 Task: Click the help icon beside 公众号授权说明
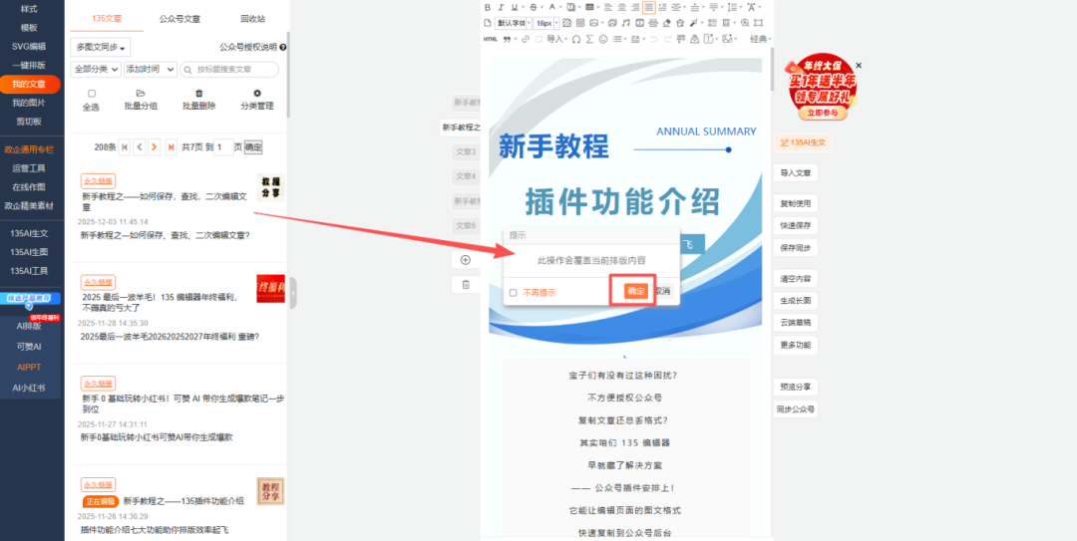[283, 48]
